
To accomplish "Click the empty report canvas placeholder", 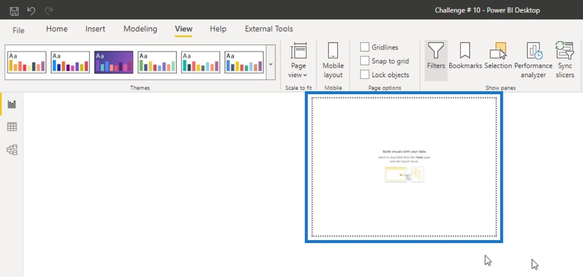I will click(x=404, y=167).
